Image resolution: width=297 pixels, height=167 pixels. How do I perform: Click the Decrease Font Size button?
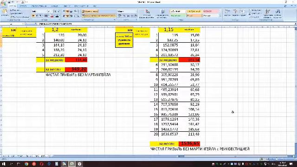point(58,11)
